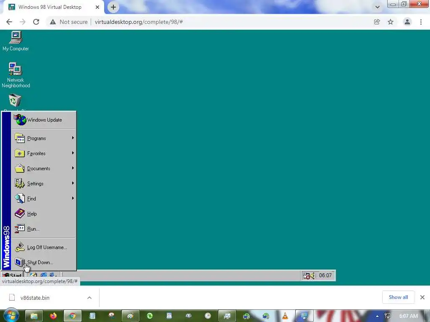The image size is (430, 322).
Task: Click the Windows 7 clock 6:07 AM
Action: click(x=409, y=316)
